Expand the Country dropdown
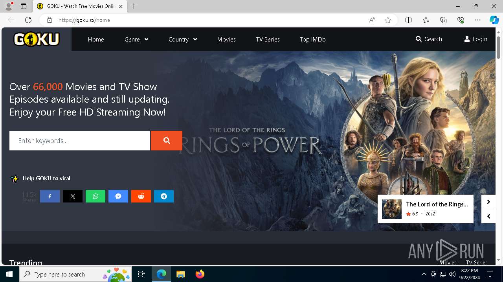Screen dimensions: 503x282 (x=183, y=39)
